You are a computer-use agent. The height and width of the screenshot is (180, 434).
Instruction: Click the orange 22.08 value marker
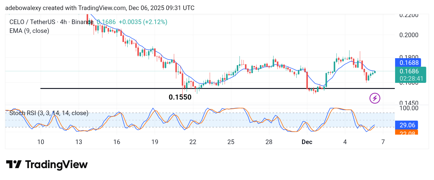coord(407,133)
